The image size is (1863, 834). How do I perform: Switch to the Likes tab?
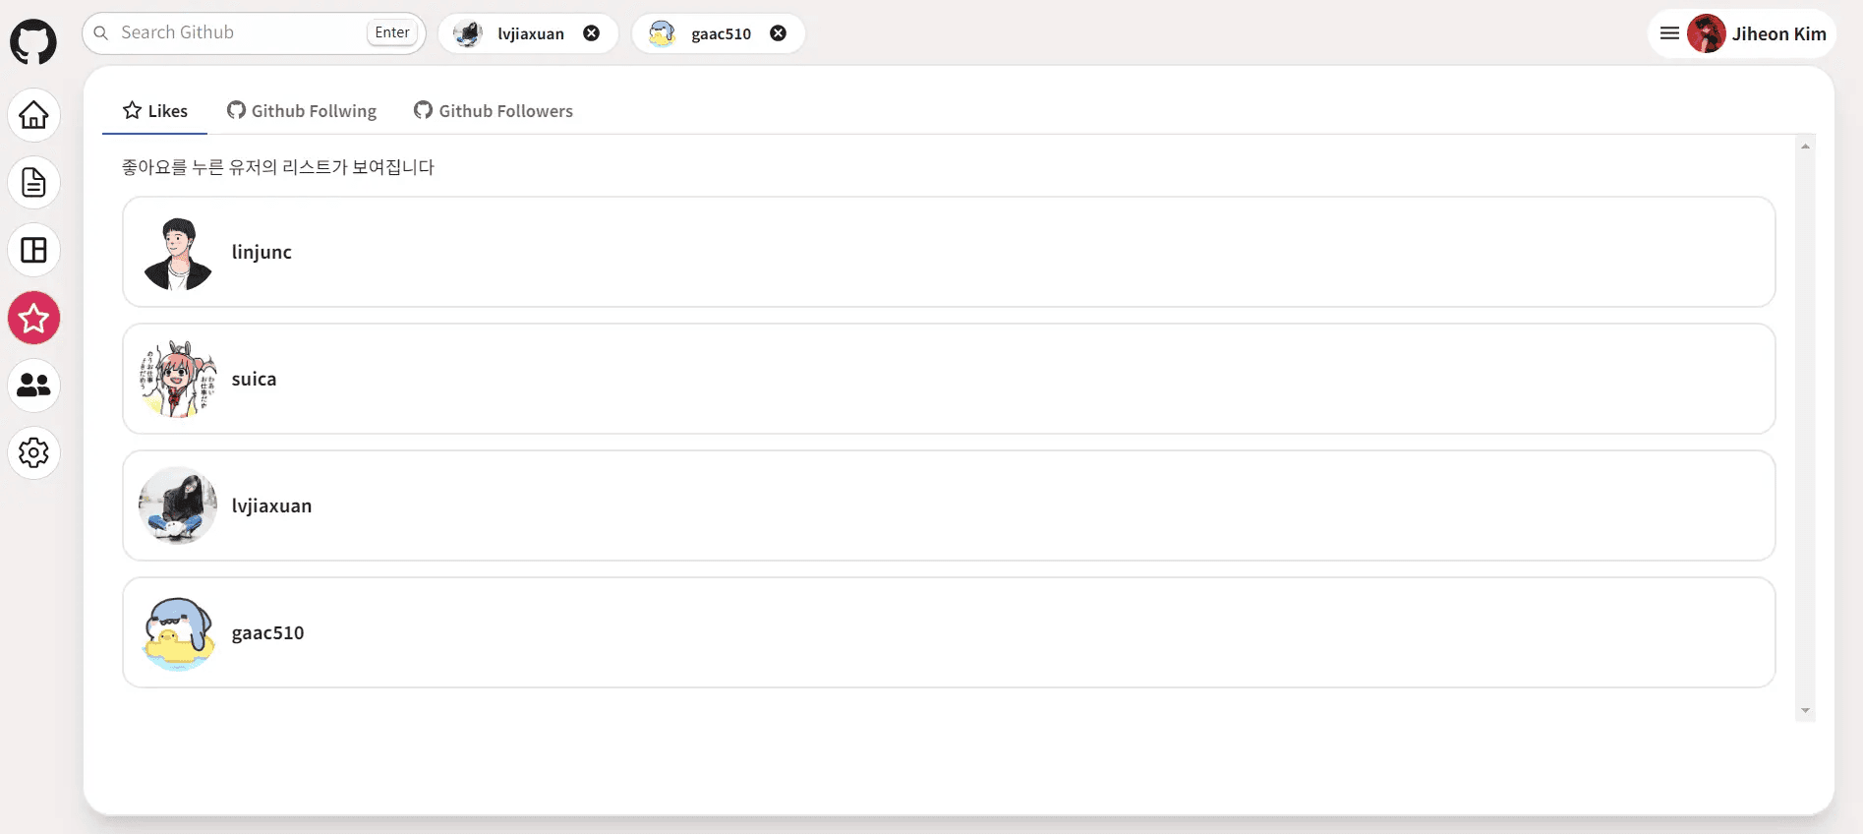click(154, 111)
